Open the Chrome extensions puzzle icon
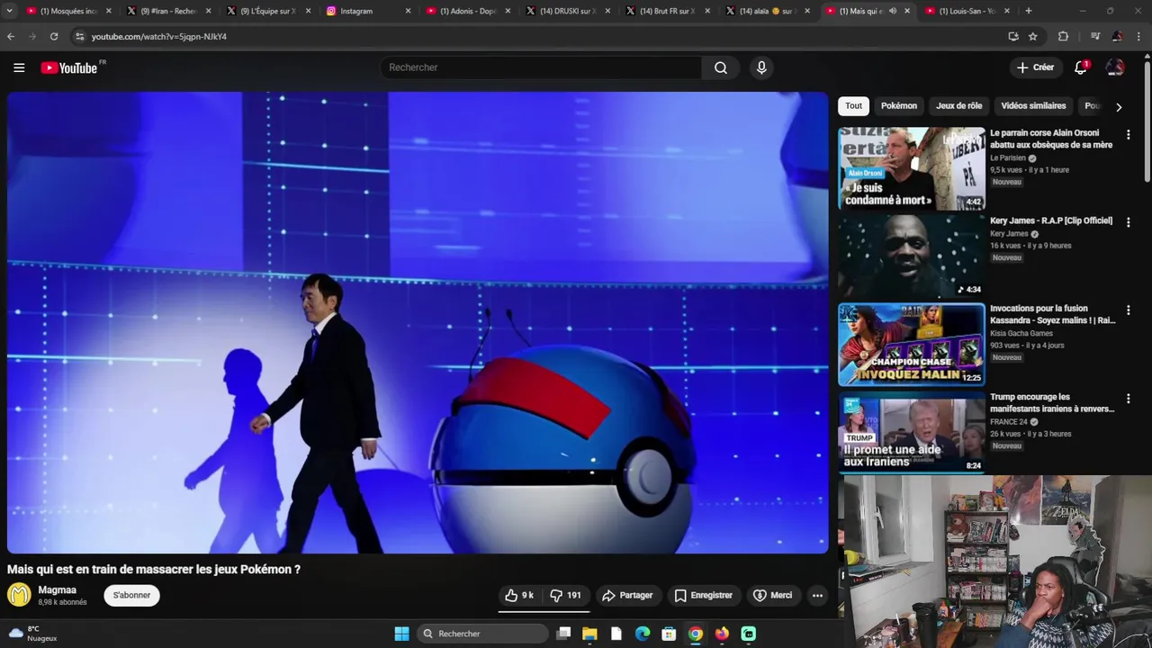Screen dimensions: 1152x648 (1063, 36)
